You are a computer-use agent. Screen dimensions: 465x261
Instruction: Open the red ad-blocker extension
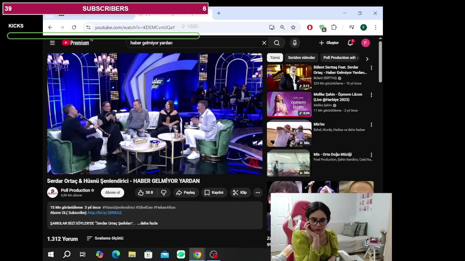(x=310, y=28)
